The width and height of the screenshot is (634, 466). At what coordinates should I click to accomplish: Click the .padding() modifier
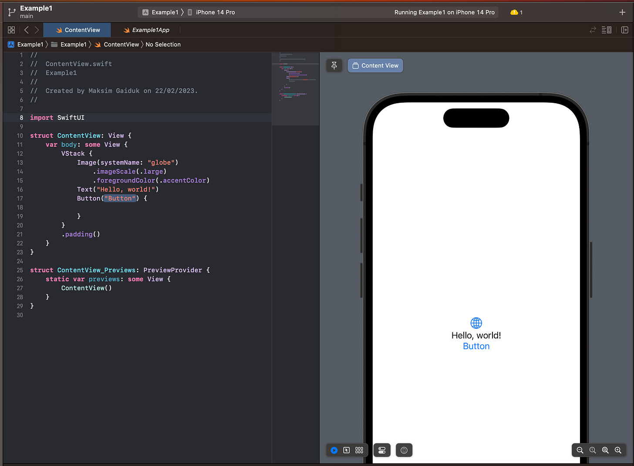tap(81, 234)
